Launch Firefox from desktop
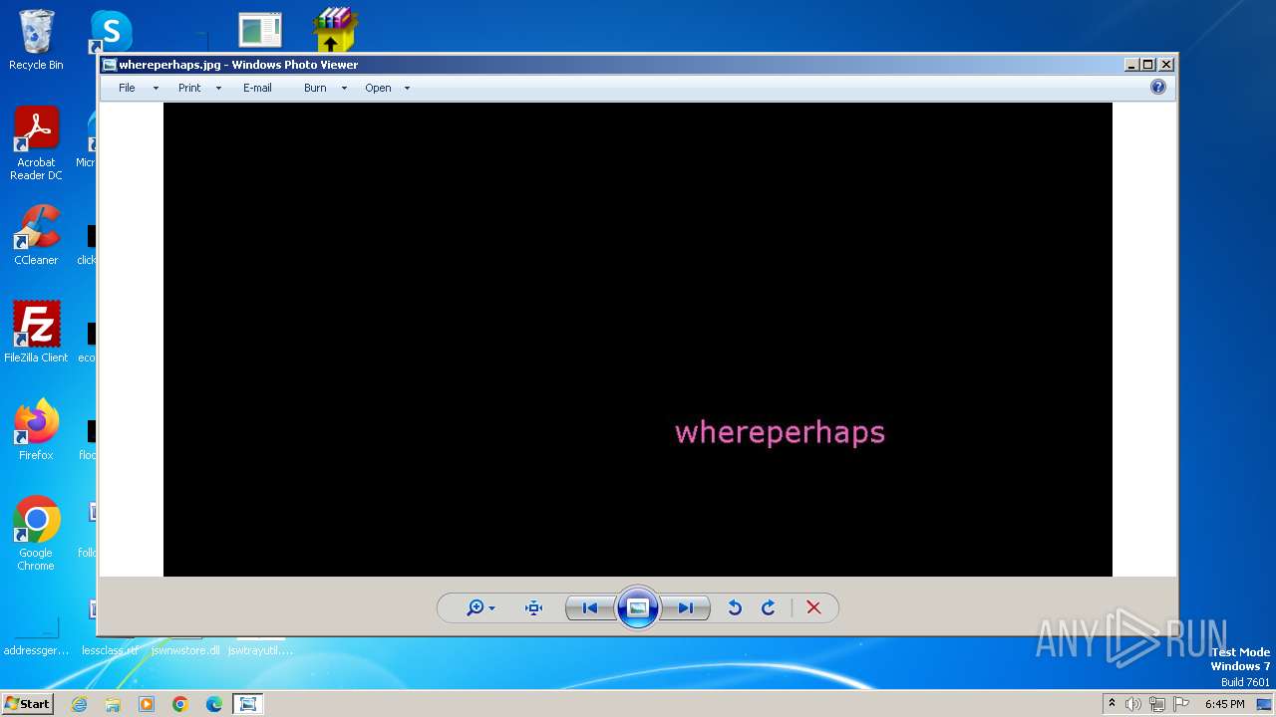 [36, 429]
